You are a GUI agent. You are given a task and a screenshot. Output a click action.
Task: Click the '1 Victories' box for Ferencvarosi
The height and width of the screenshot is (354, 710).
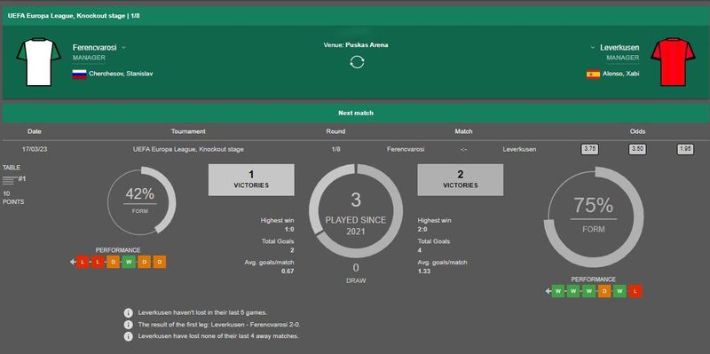pyautogui.click(x=251, y=180)
